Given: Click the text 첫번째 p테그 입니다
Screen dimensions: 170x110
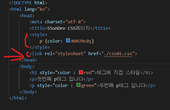Looking at the screenshot, I should 60,79.
